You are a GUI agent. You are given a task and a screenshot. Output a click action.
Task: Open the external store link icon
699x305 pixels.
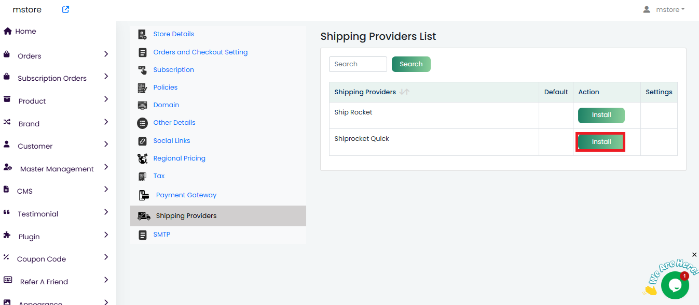tap(65, 9)
